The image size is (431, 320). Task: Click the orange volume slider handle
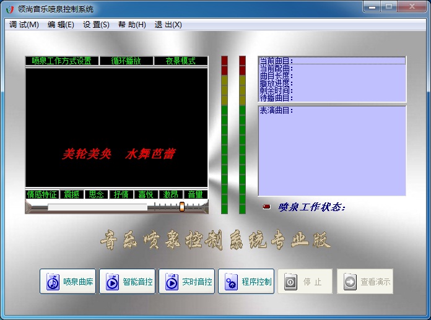pos(182,207)
